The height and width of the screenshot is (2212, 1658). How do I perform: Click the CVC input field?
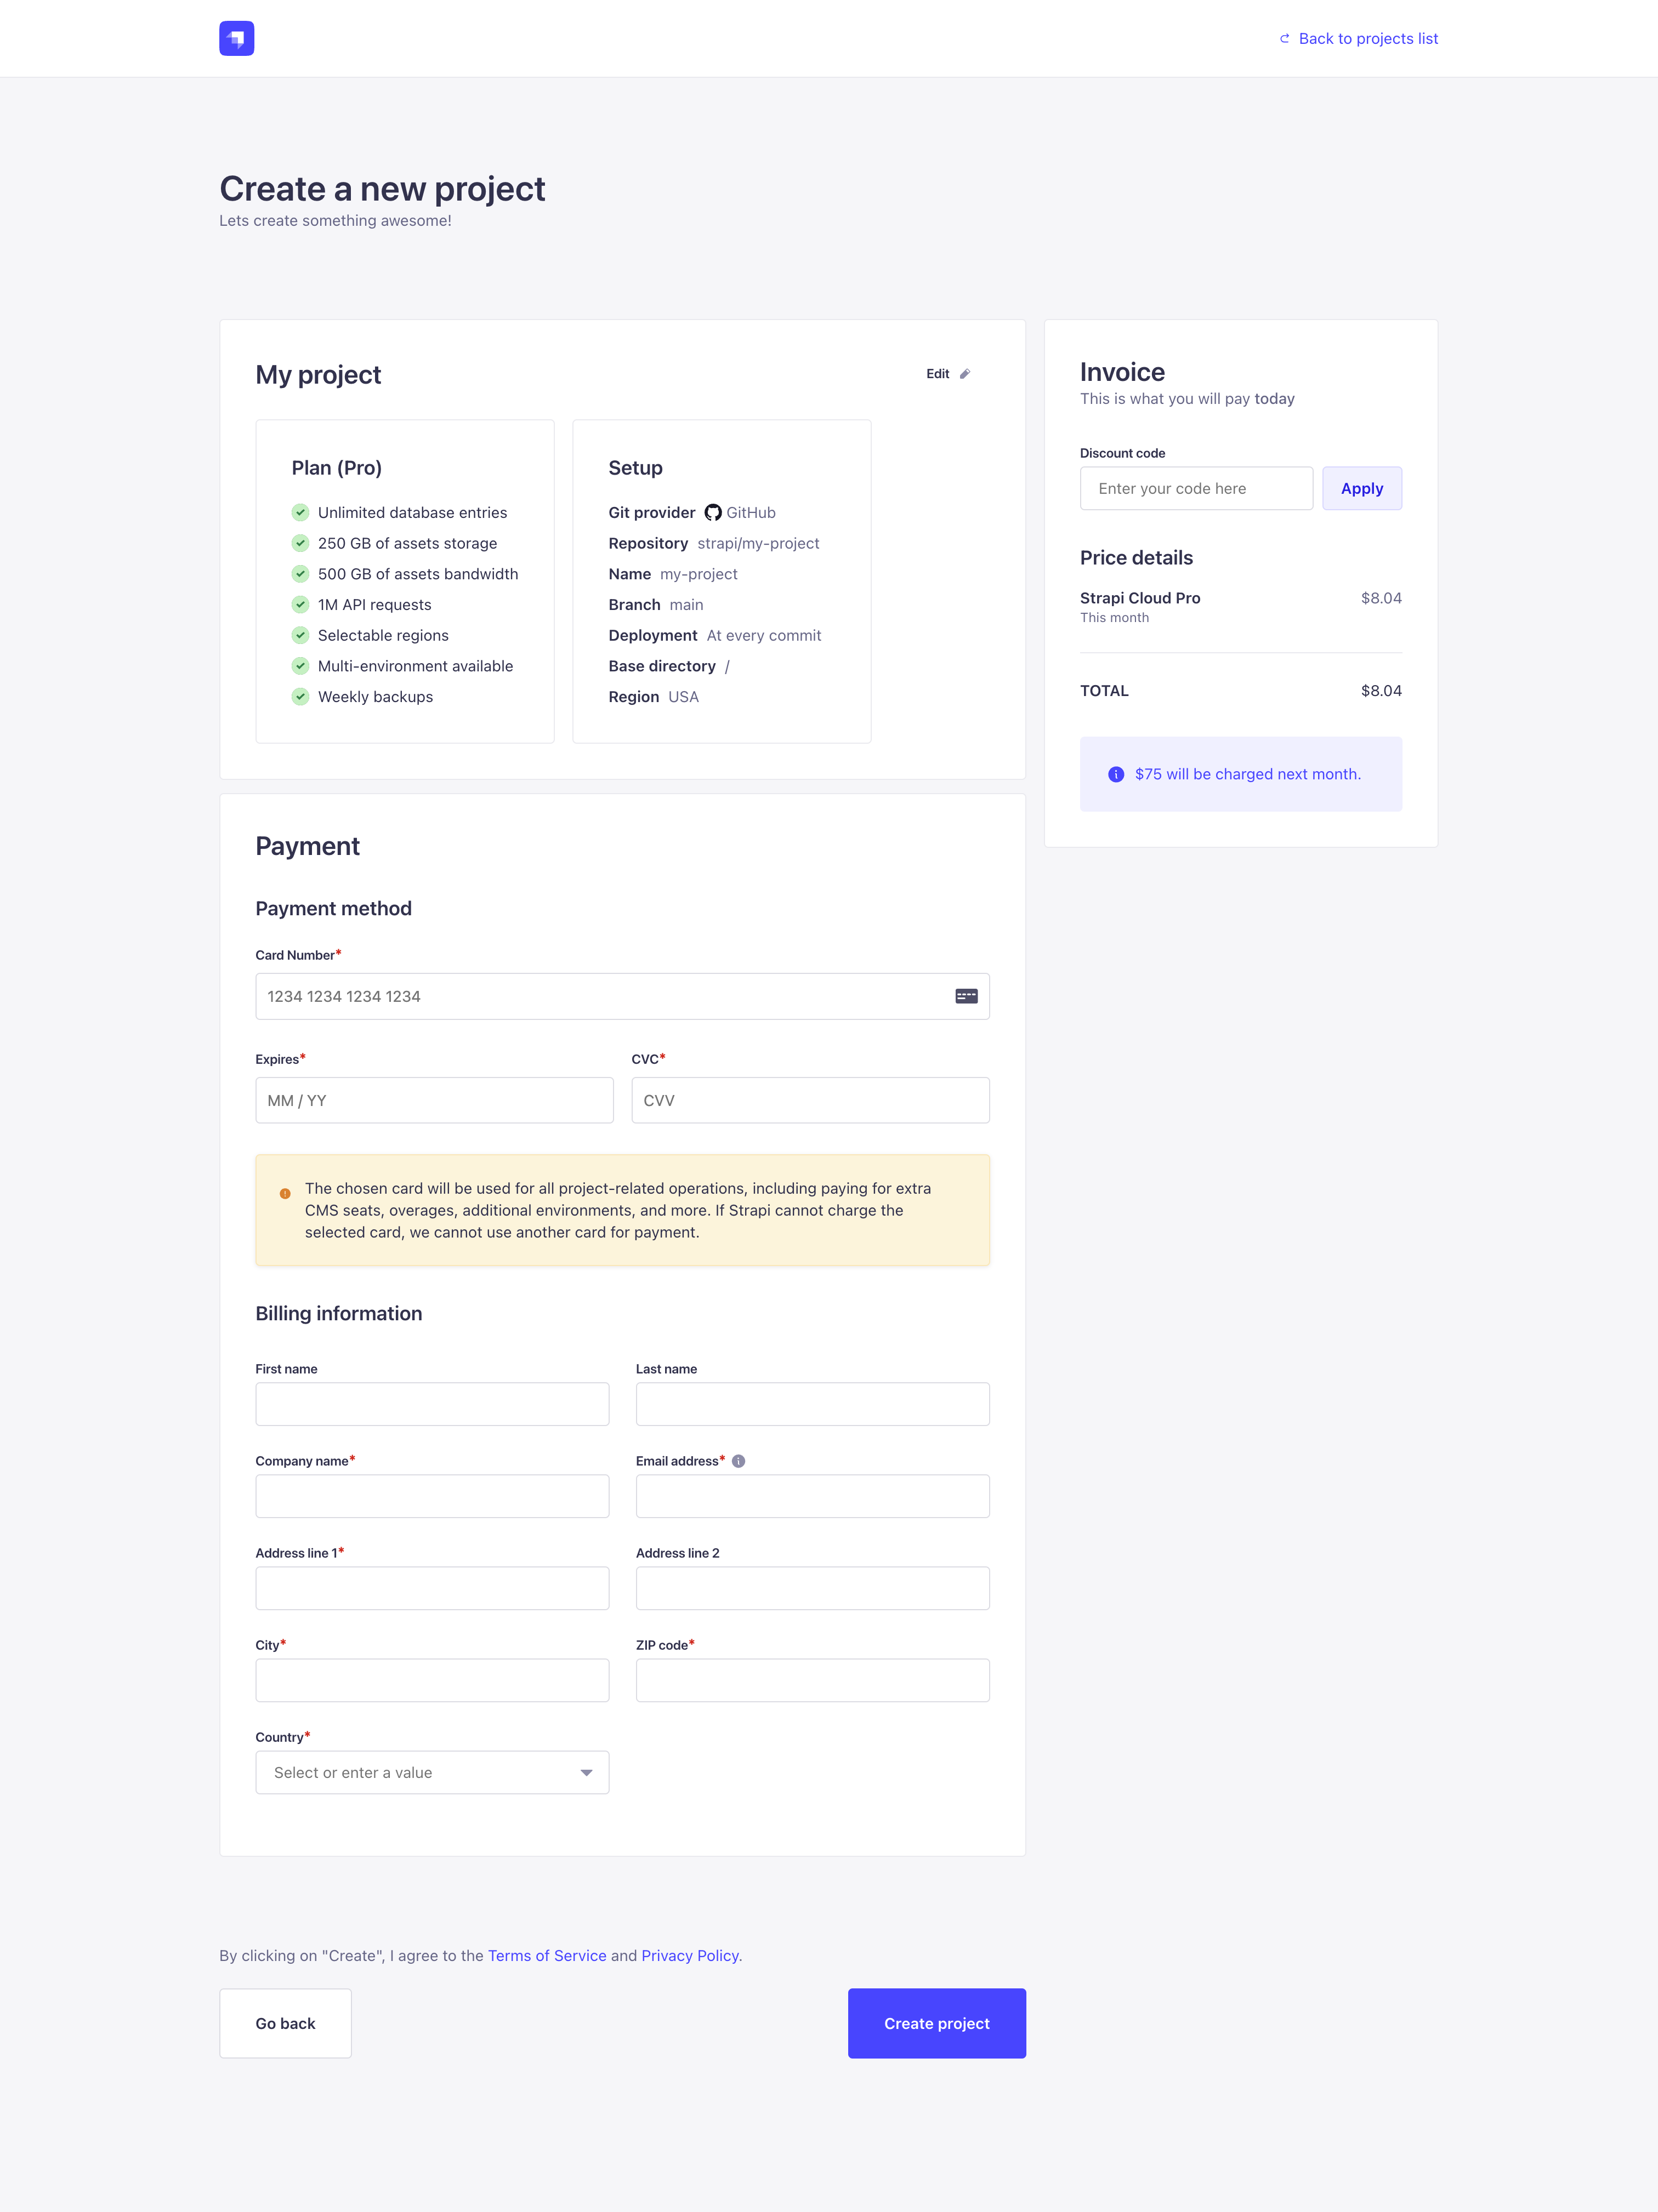coord(810,1100)
